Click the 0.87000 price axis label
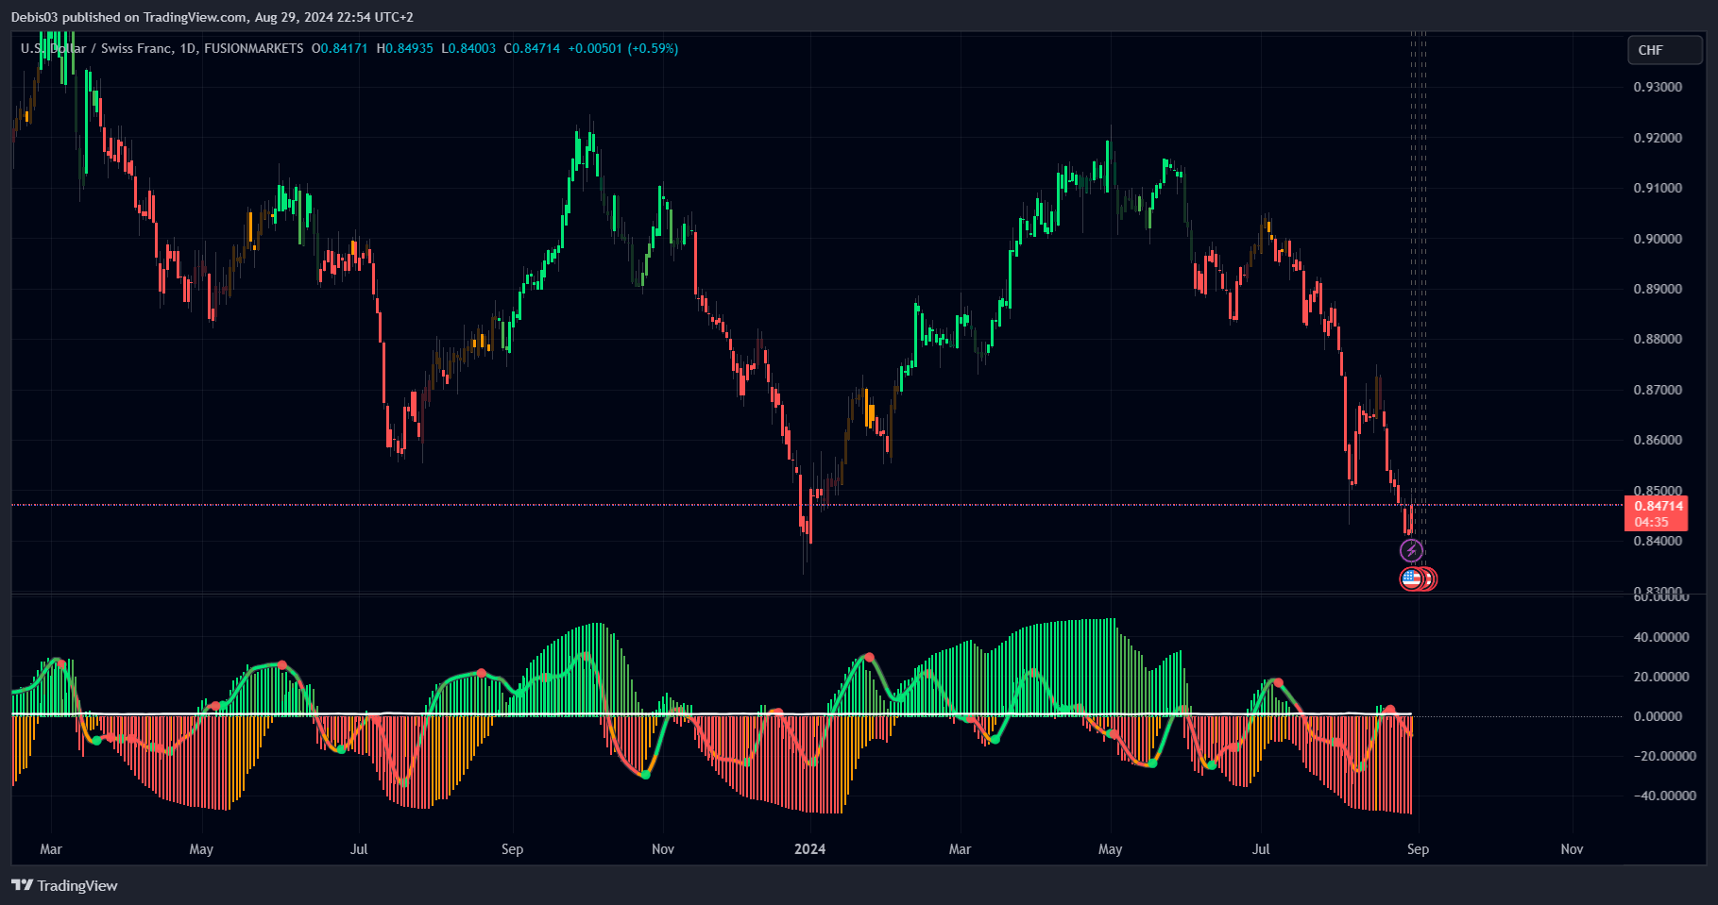The image size is (1718, 905). (x=1658, y=390)
